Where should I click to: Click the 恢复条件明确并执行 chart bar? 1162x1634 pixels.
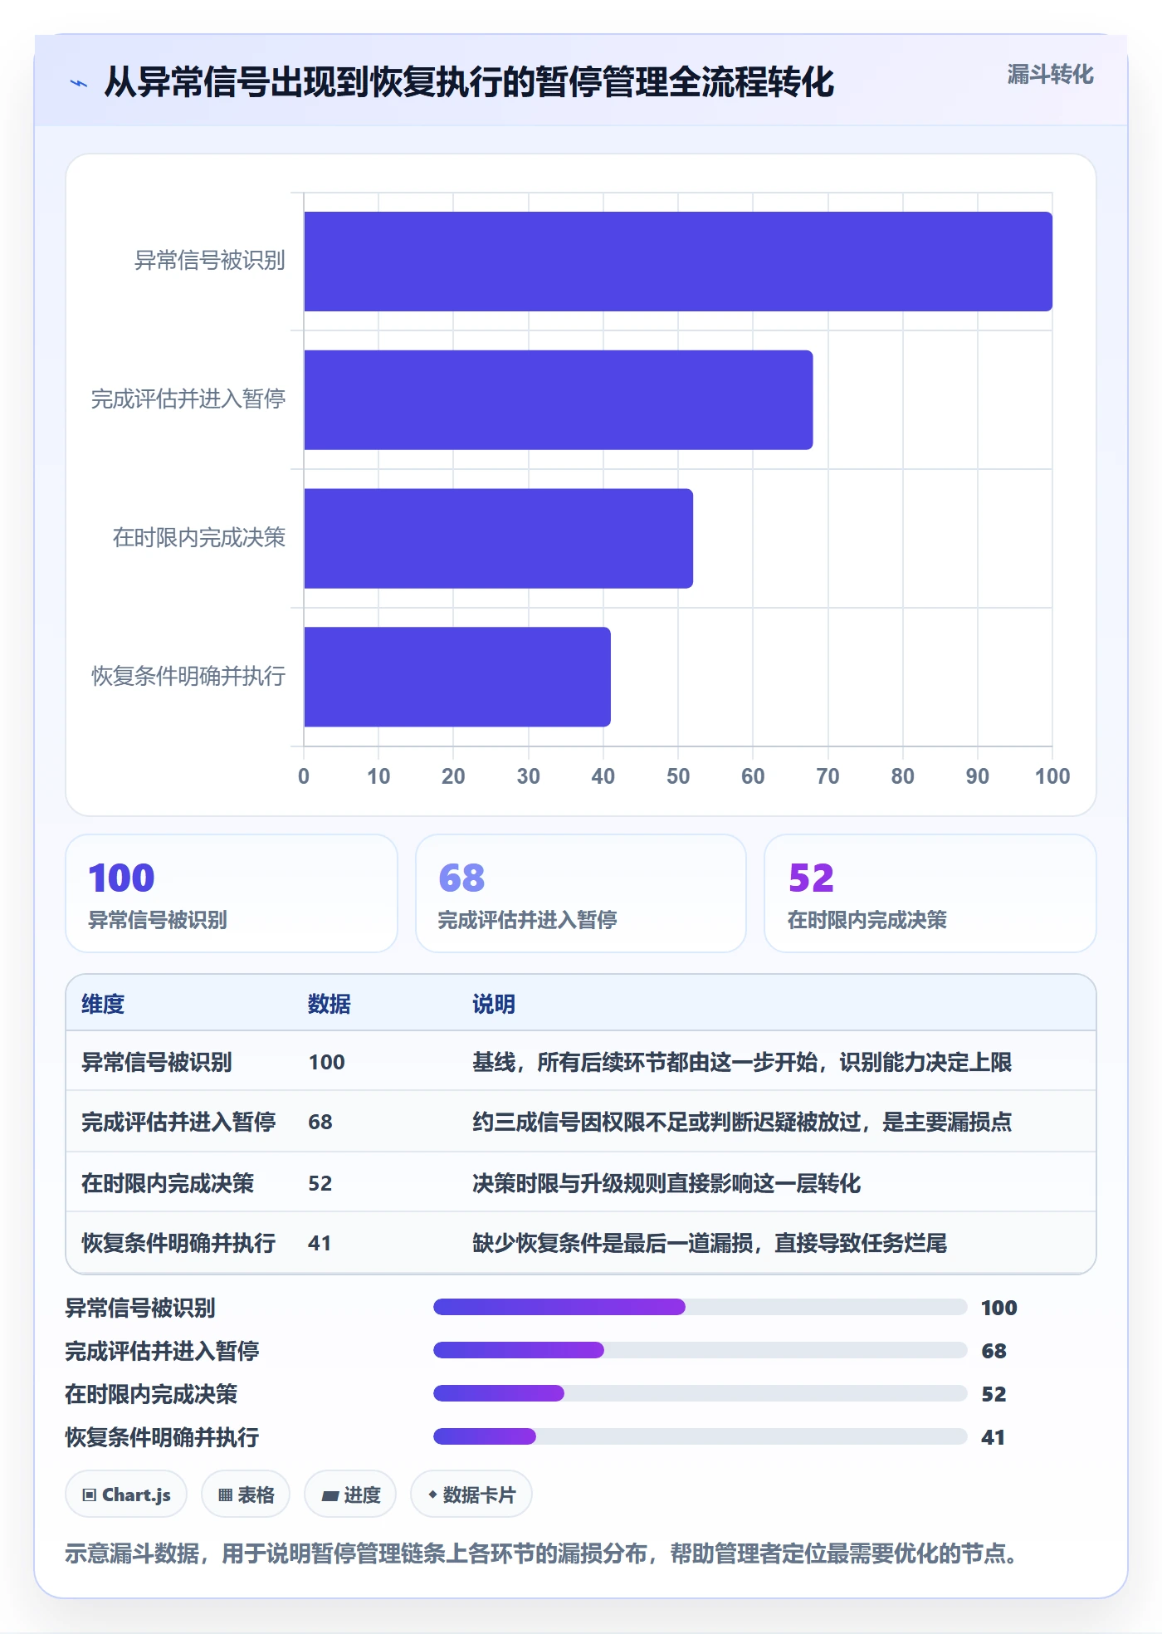coord(457,677)
